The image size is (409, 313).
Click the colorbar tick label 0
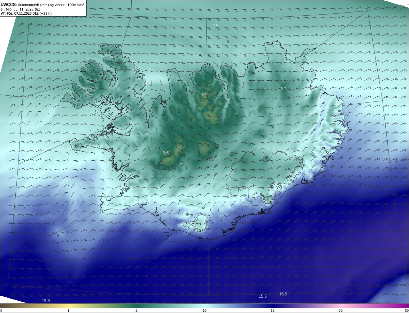point(1,310)
